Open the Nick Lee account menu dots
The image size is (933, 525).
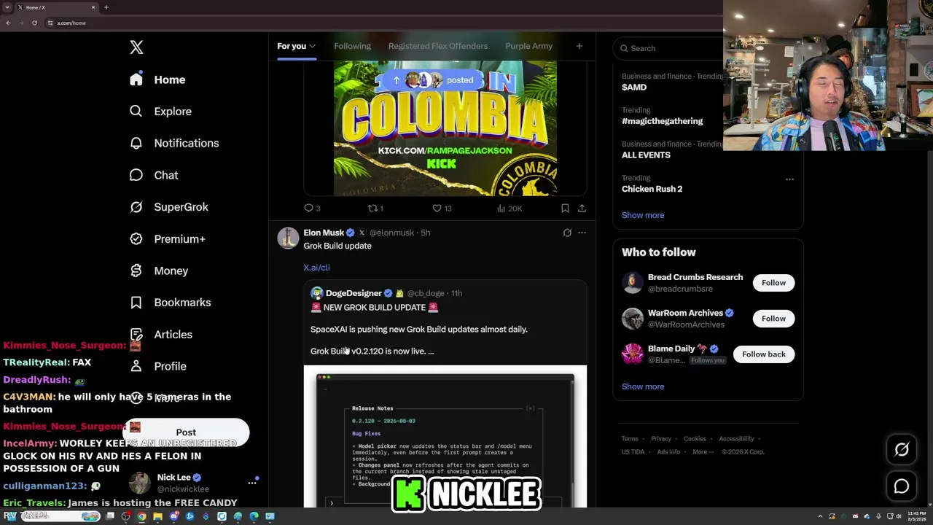pyautogui.click(x=252, y=483)
